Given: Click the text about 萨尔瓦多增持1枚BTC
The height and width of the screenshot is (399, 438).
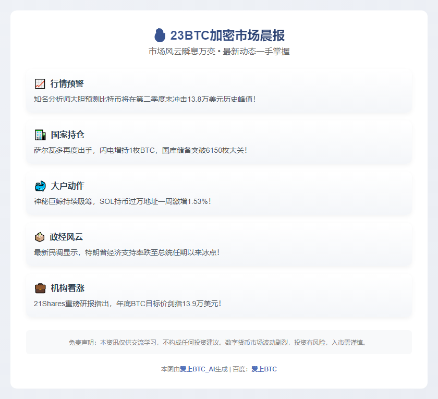Looking at the screenshot, I should pos(140,150).
